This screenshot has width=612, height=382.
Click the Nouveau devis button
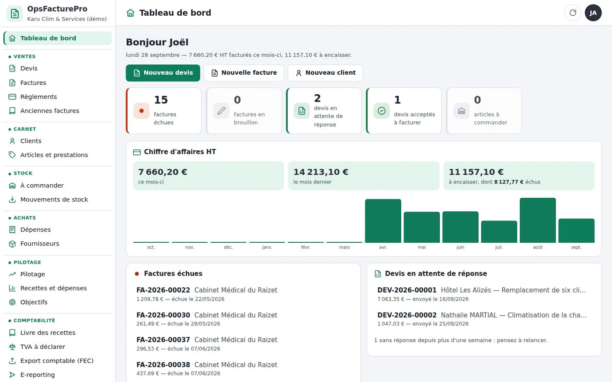click(163, 73)
